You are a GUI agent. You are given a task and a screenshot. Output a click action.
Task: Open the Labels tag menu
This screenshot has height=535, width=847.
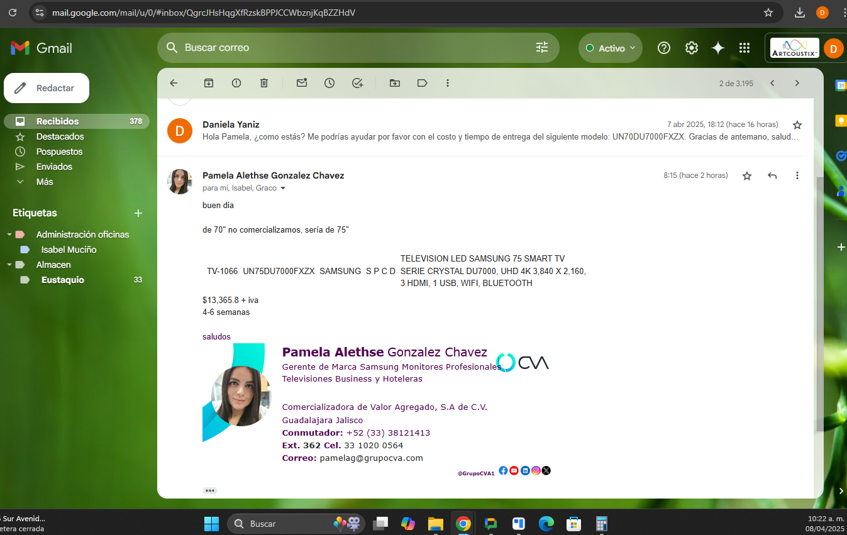tap(423, 83)
